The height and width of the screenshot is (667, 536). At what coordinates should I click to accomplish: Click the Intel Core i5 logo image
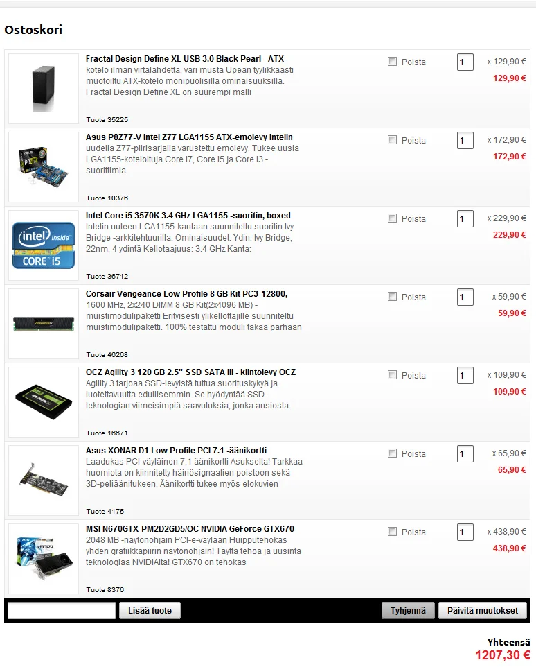coord(44,245)
